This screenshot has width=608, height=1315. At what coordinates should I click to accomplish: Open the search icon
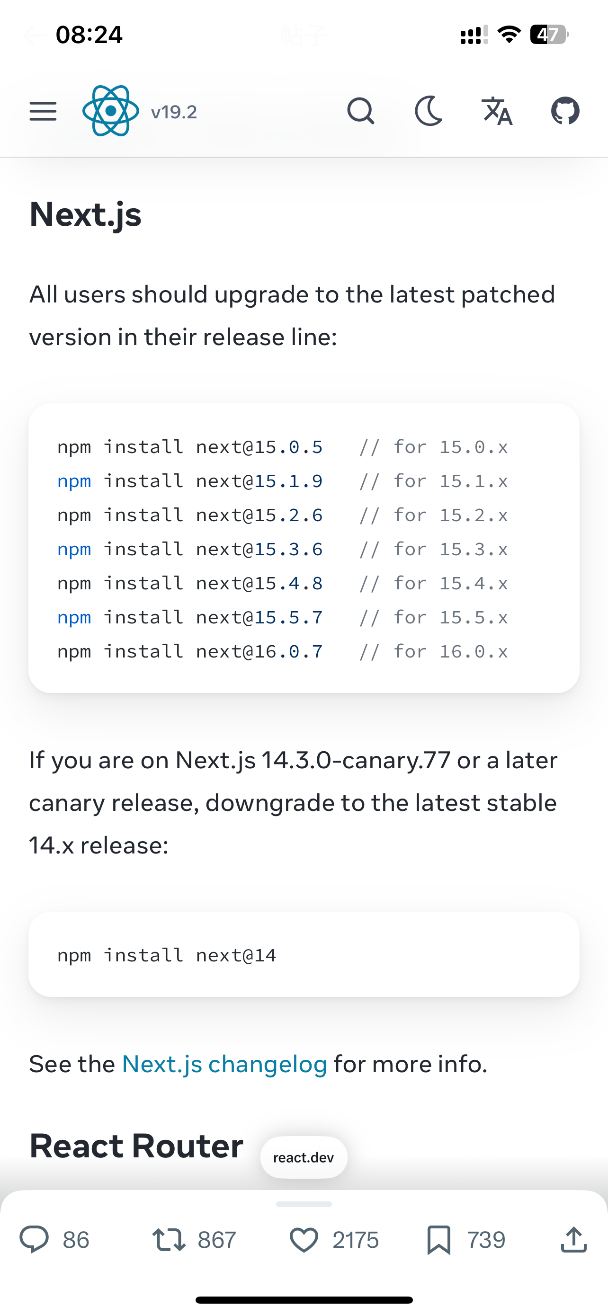click(x=360, y=111)
